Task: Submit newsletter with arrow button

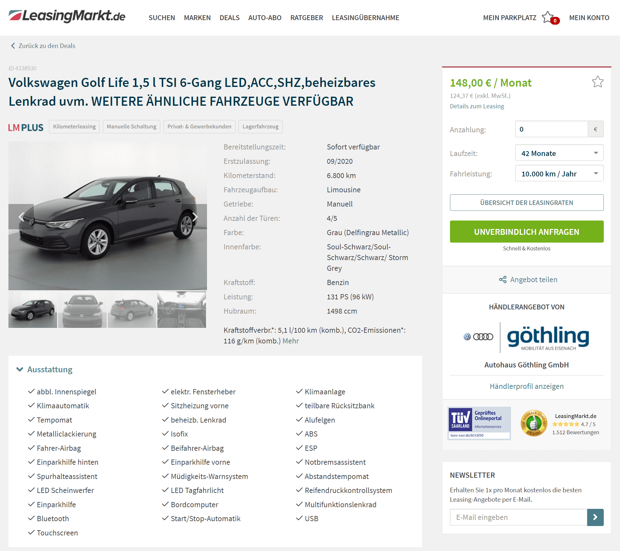Action: (x=595, y=517)
